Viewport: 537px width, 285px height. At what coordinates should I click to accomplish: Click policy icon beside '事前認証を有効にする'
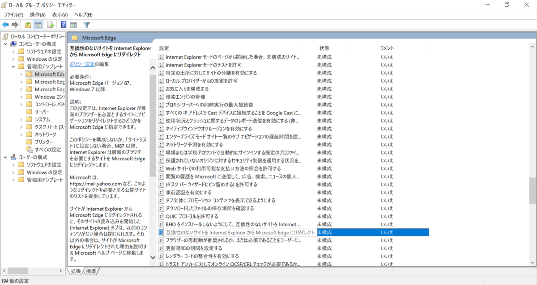(162, 192)
